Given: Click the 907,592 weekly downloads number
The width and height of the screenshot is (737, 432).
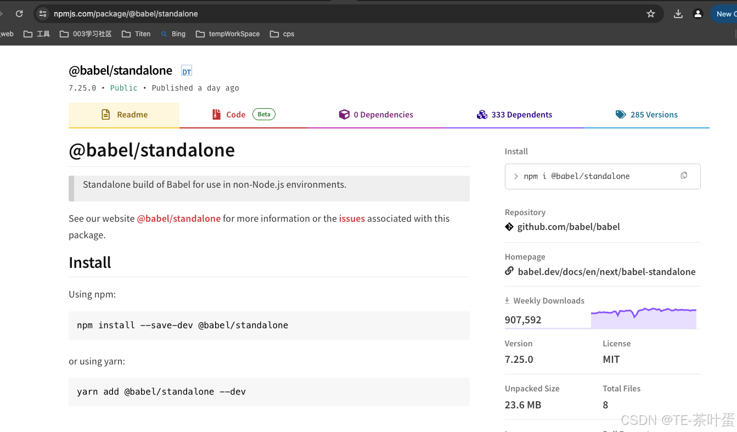Looking at the screenshot, I should click(523, 319).
